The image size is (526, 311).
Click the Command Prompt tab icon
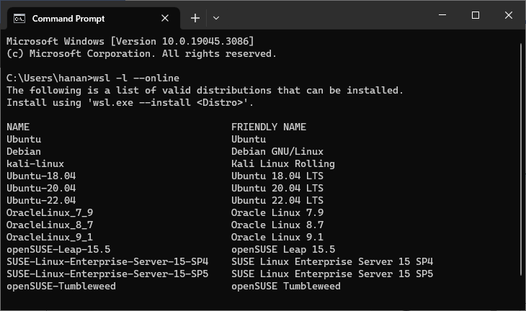click(19, 19)
